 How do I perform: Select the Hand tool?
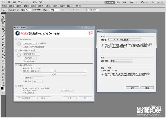tap(3, 80)
